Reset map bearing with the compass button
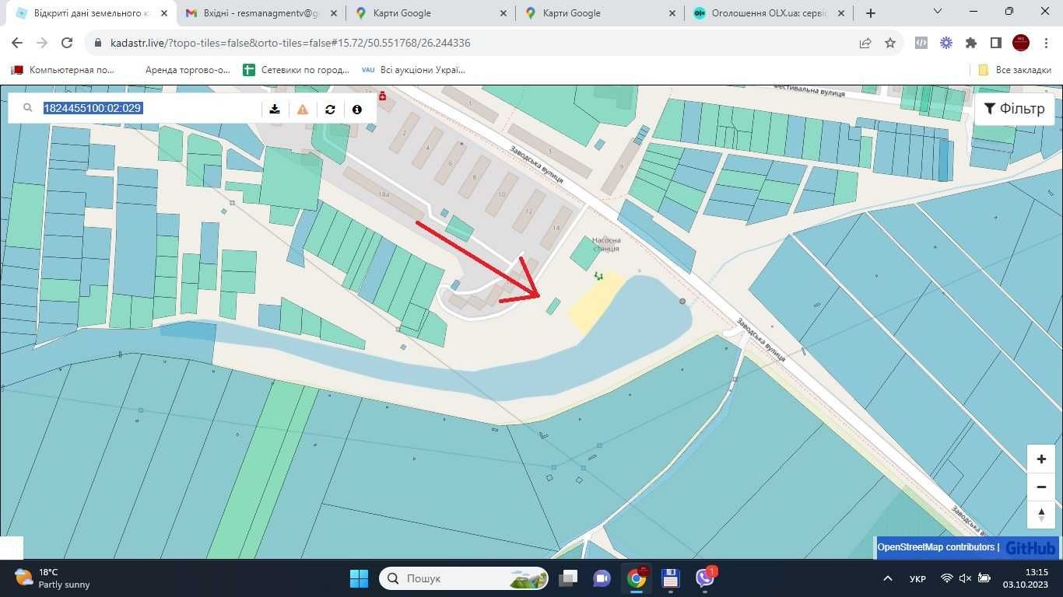 [x=1041, y=515]
